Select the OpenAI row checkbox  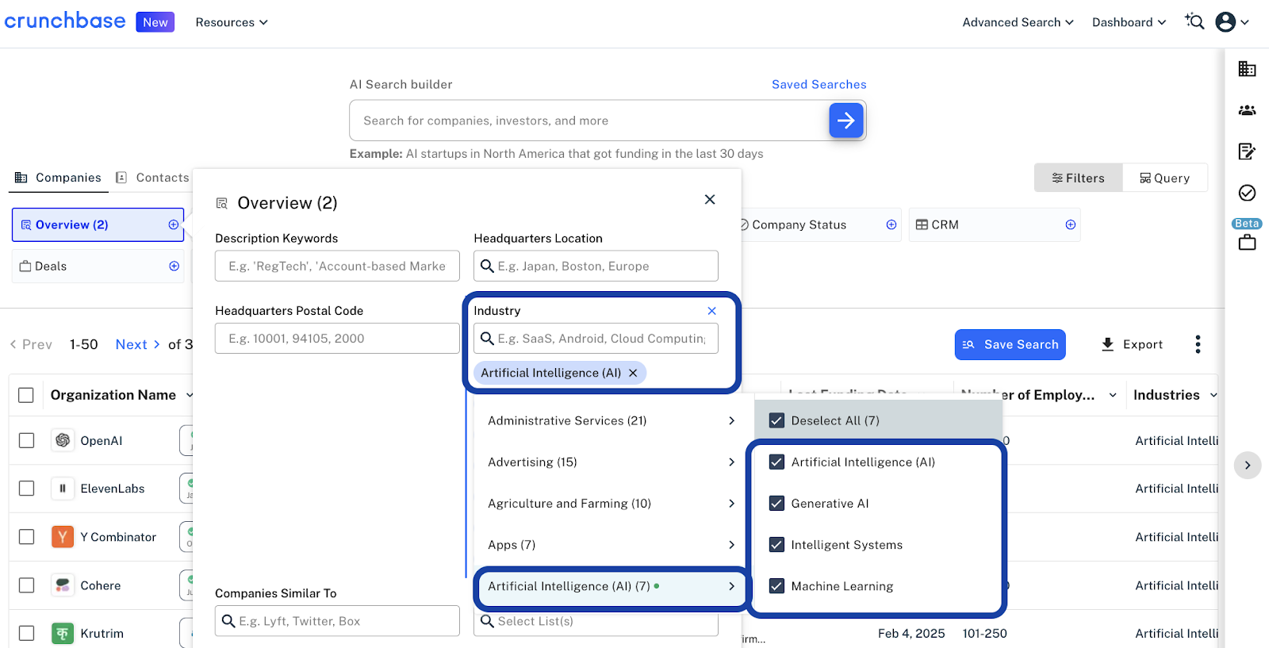[26, 440]
